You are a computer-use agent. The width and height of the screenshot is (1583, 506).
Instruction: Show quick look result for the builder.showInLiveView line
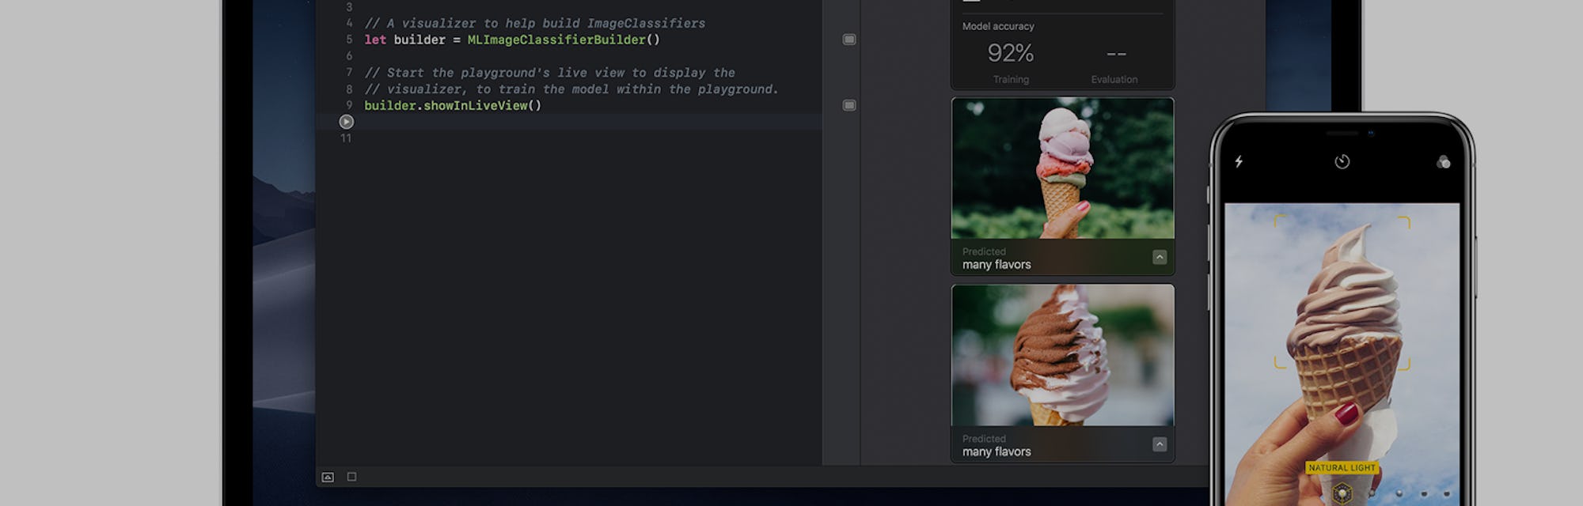pos(849,105)
